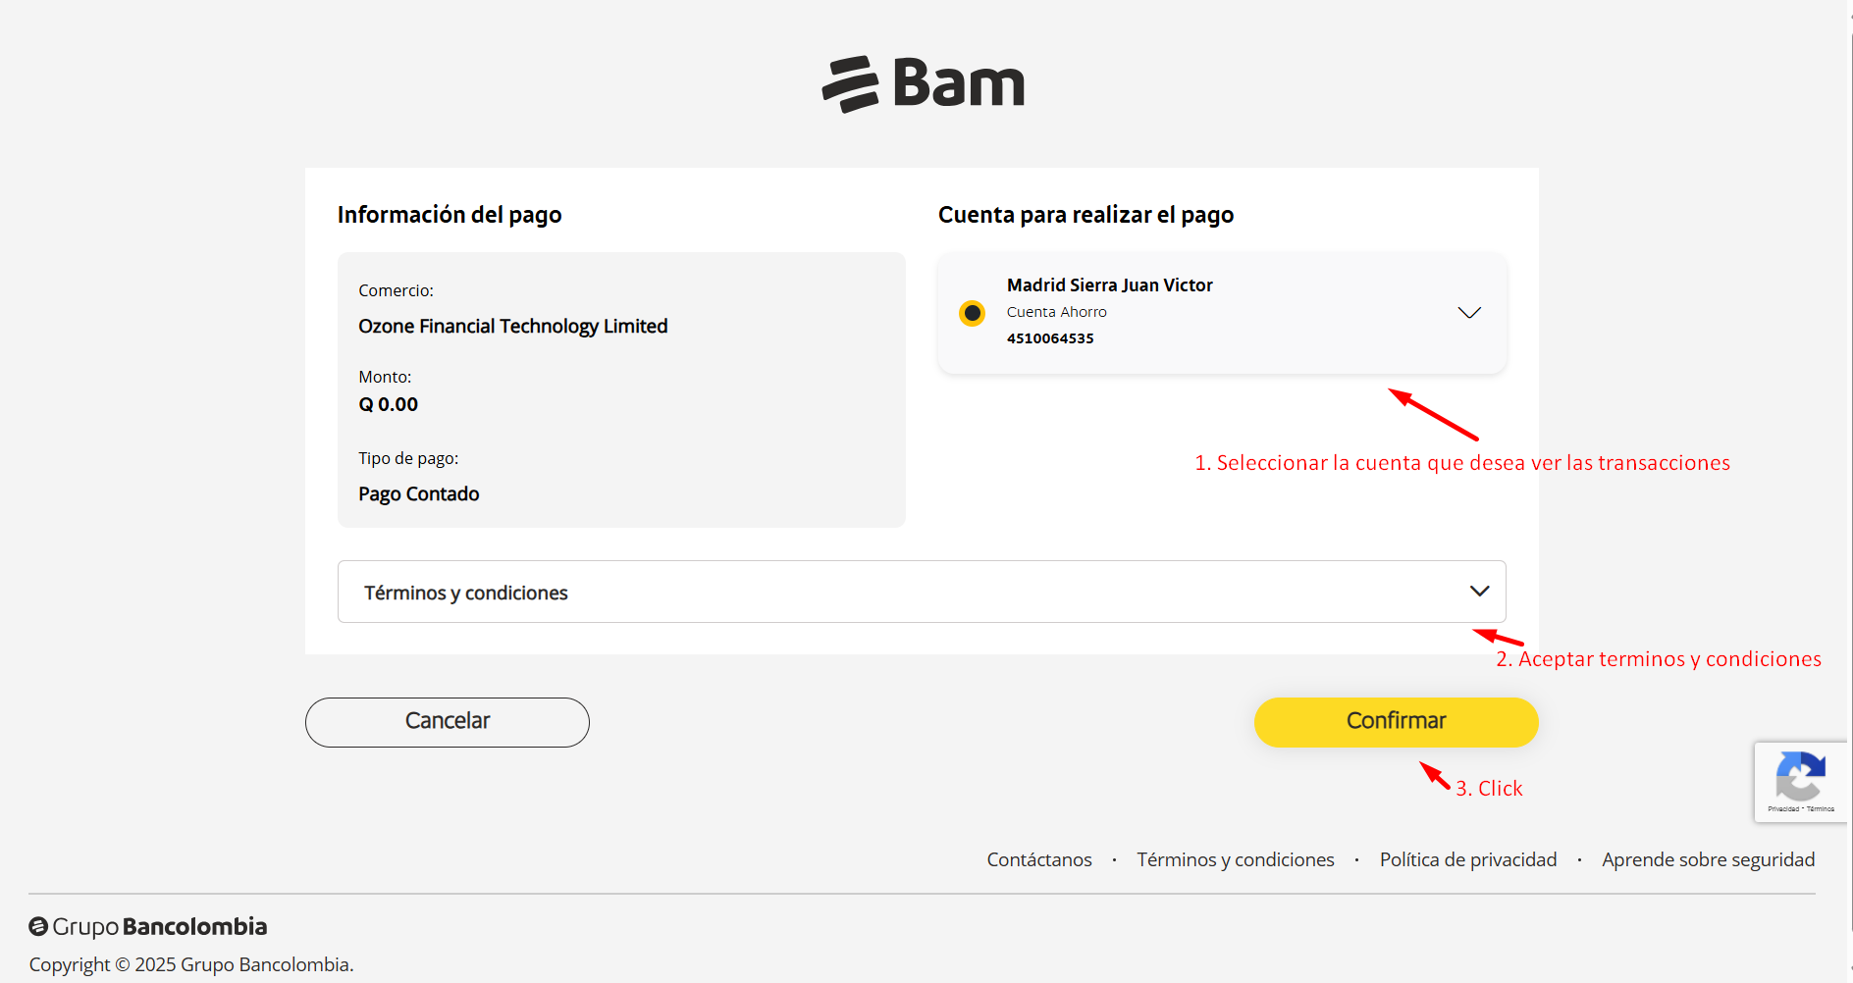Click account number 4510064535

(x=1050, y=338)
